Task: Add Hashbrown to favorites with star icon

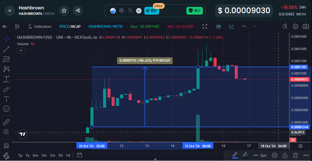Action: [64, 10]
